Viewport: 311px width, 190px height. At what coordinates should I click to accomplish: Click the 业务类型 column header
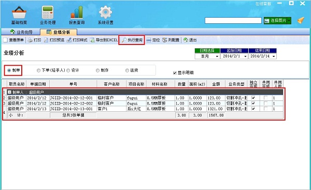coord(236,84)
